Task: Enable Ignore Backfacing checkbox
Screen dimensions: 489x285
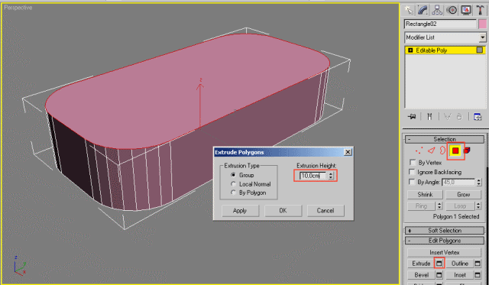Action: click(412, 172)
